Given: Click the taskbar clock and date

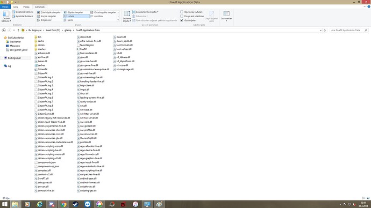Looking at the screenshot, I should (x=363, y=204).
